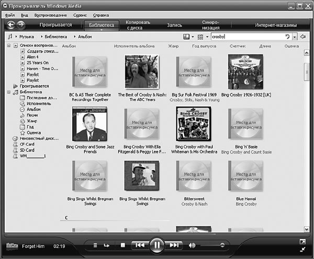Click the Песни note icon in tree
314x259 pixels.
(22, 115)
